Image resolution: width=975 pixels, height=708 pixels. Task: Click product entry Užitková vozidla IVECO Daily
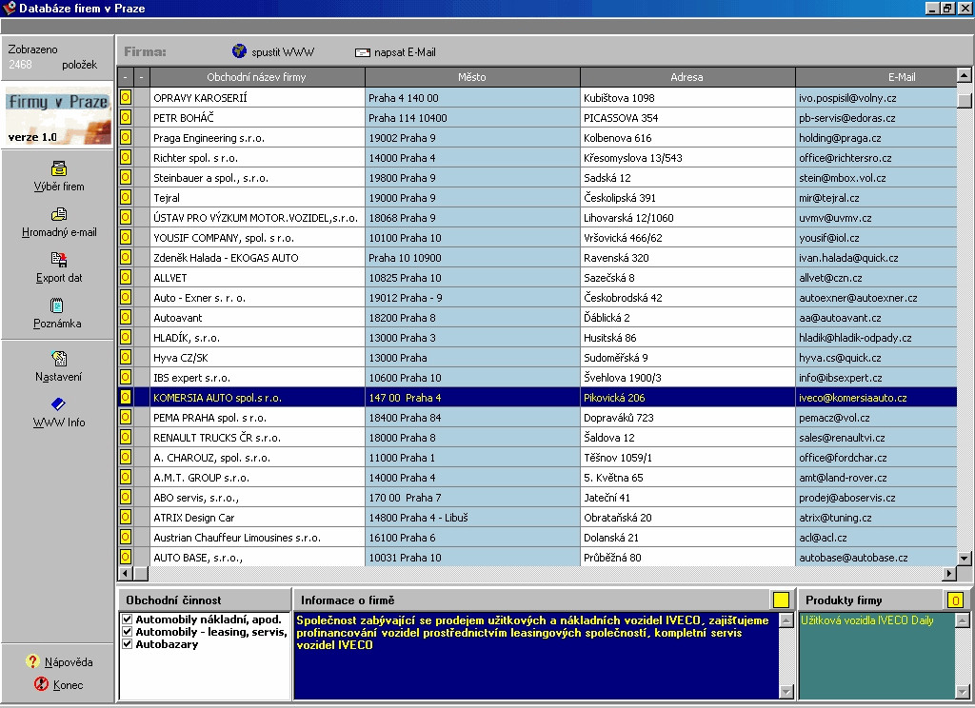click(866, 619)
